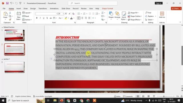Click the Paste icon
This screenshot has height=103, width=183.
coord(5,14)
